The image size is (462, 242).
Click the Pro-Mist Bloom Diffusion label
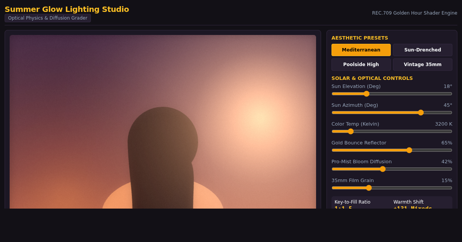362,162
